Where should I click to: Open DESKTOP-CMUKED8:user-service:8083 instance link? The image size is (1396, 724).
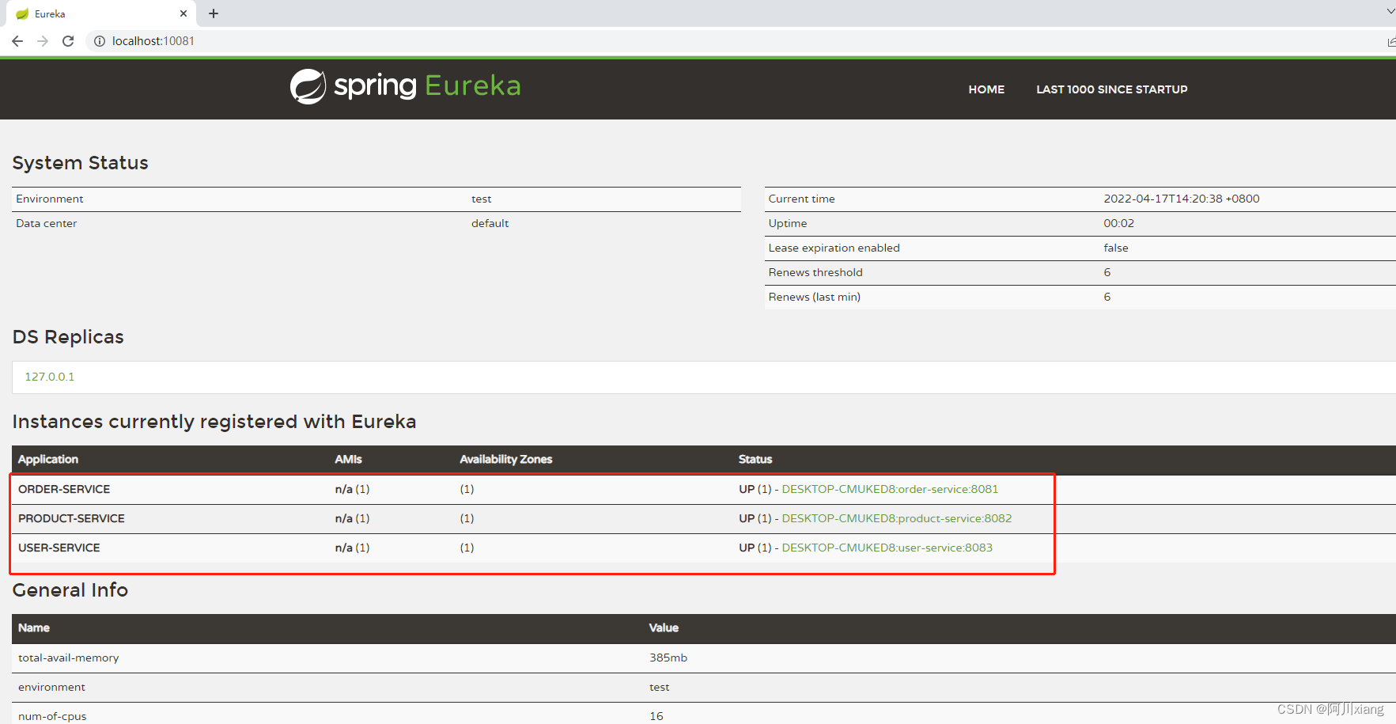[x=887, y=548]
